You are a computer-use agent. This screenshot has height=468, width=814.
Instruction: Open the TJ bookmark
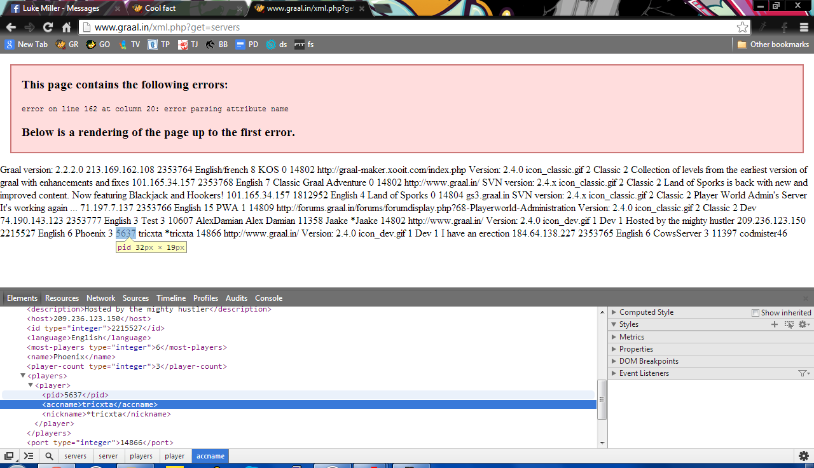point(188,45)
